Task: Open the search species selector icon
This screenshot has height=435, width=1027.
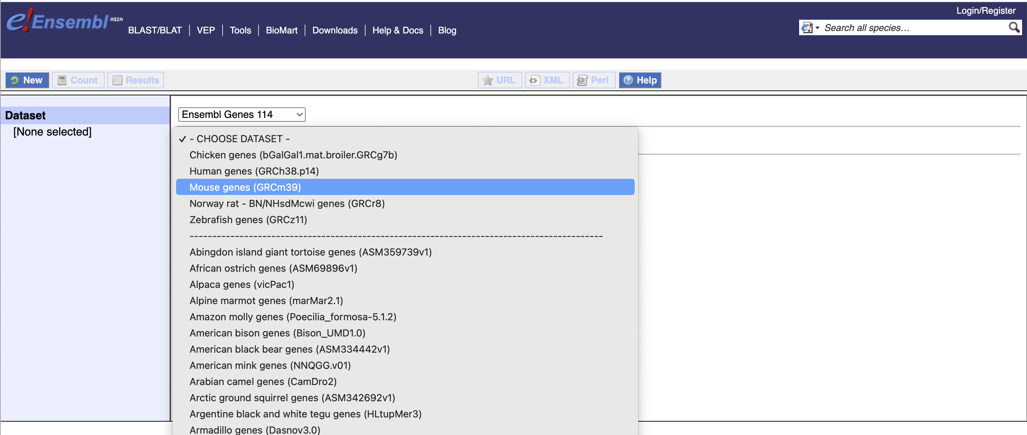Action: point(810,27)
